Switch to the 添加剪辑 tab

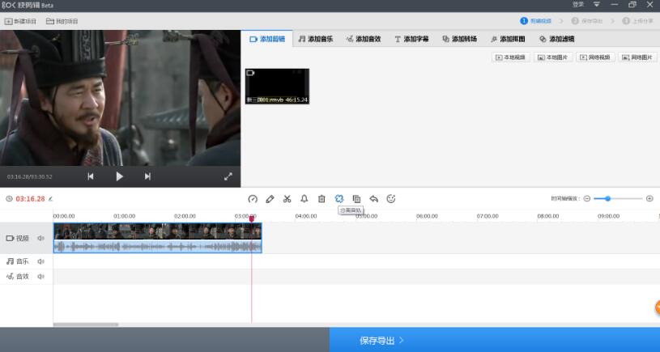[267, 39]
